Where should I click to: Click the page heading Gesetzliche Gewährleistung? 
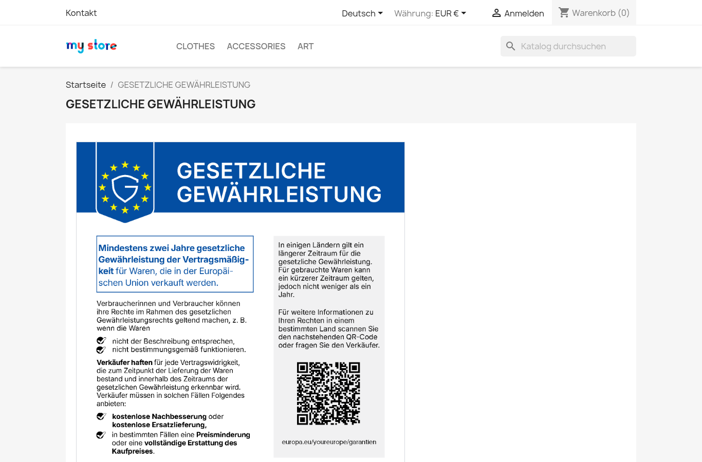[x=160, y=104]
